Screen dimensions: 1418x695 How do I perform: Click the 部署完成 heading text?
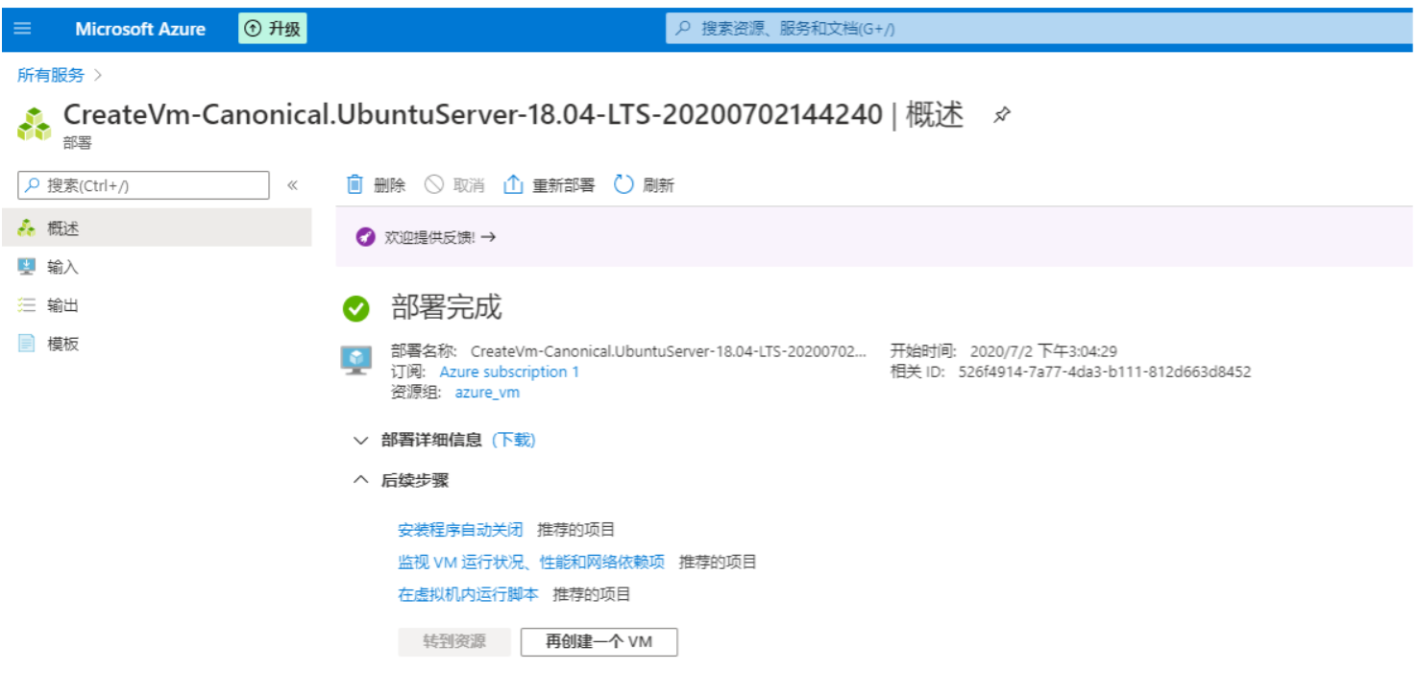point(446,308)
